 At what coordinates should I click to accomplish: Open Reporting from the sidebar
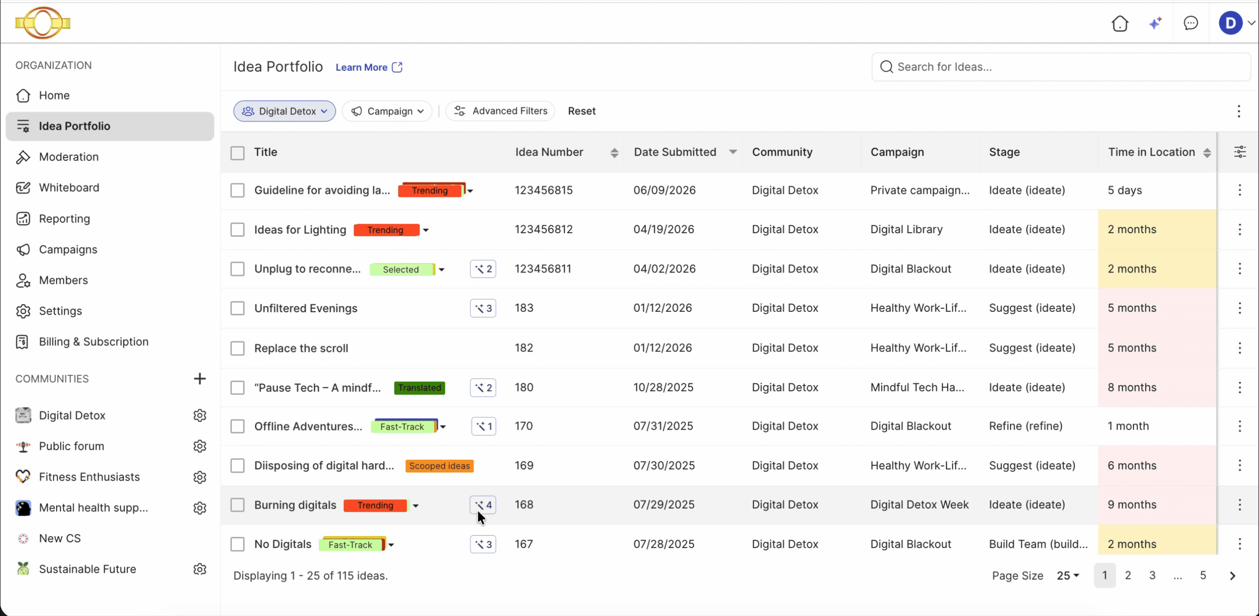click(64, 218)
